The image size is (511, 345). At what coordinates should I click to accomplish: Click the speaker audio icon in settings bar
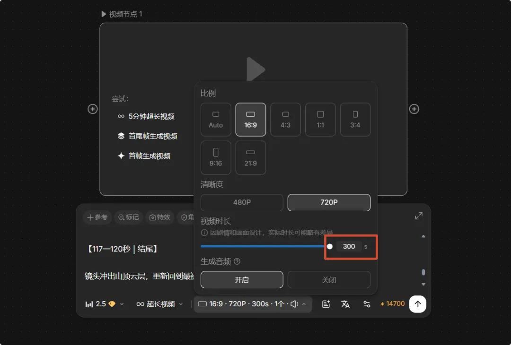pos(294,304)
